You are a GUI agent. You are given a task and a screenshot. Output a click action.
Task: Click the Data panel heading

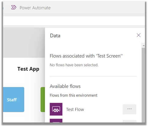(x=55, y=36)
